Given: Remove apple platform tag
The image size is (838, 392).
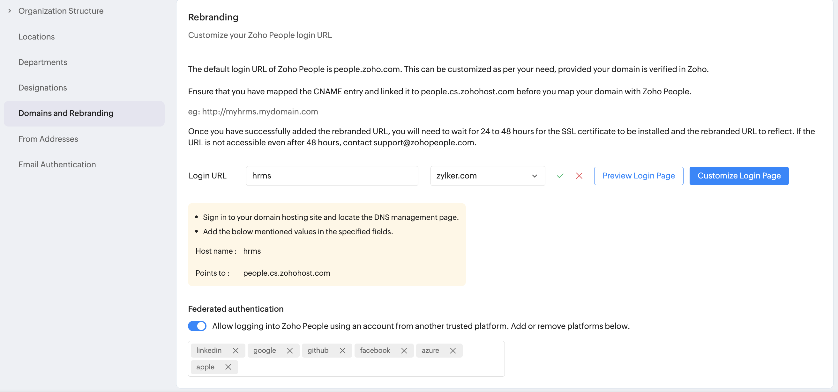Looking at the screenshot, I should pos(228,367).
